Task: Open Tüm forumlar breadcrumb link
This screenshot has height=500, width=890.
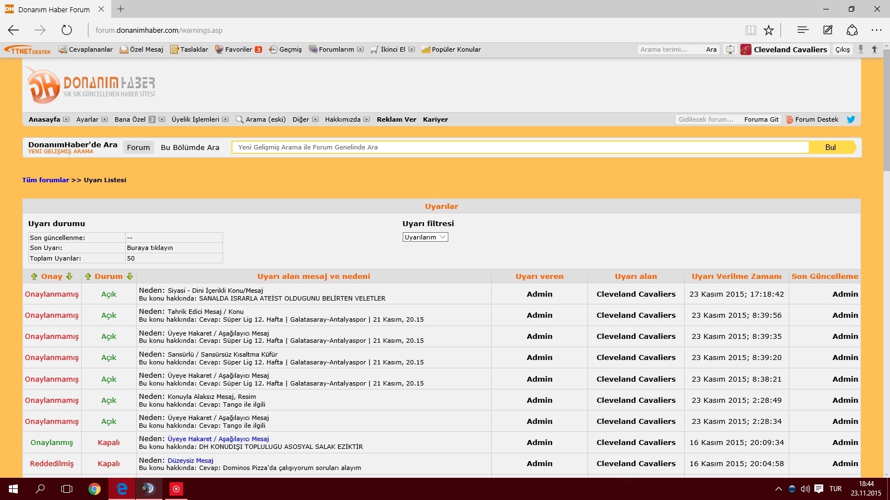Action: [x=46, y=180]
